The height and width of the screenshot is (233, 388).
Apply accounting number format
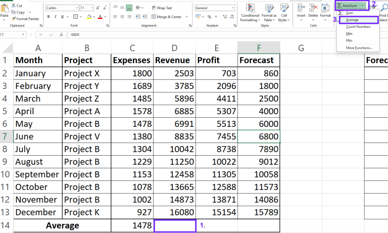click(x=198, y=17)
